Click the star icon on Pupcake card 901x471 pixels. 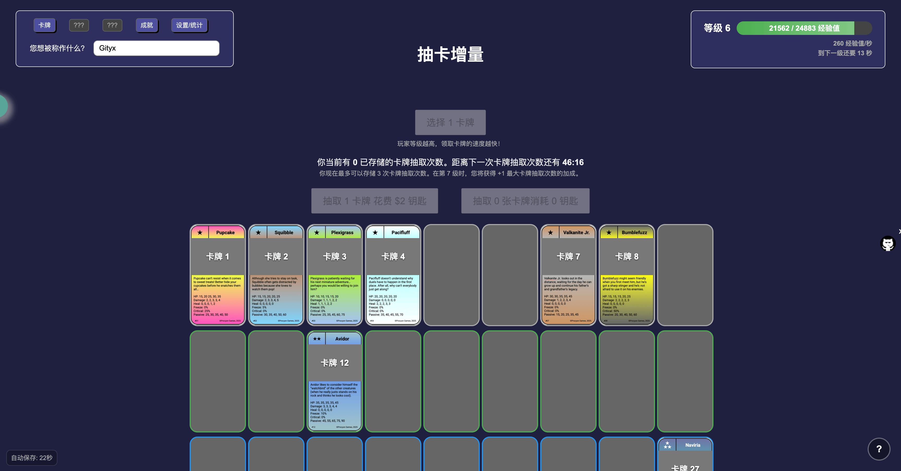pyautogui.click(x=200, y=232)
